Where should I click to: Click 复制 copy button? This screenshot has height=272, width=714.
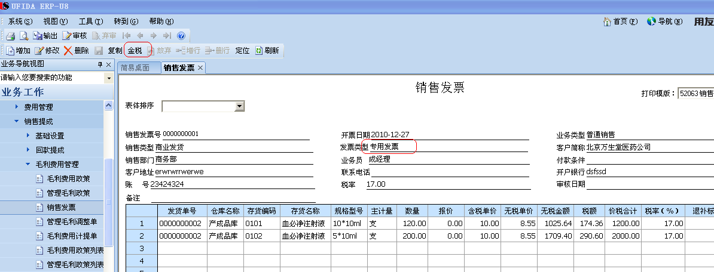(115, 51)
